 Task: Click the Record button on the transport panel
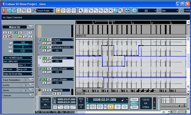click(x=124, y=107)
